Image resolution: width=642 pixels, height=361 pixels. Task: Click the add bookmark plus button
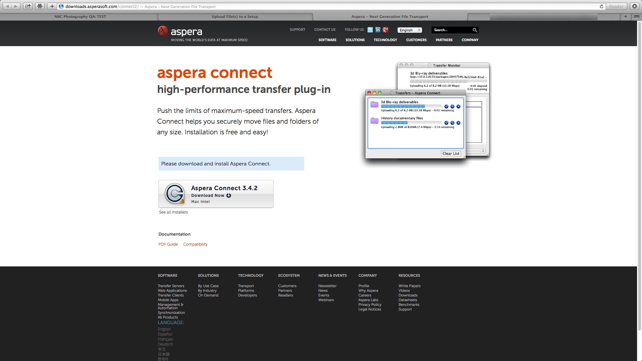click(x=52, y=6)
